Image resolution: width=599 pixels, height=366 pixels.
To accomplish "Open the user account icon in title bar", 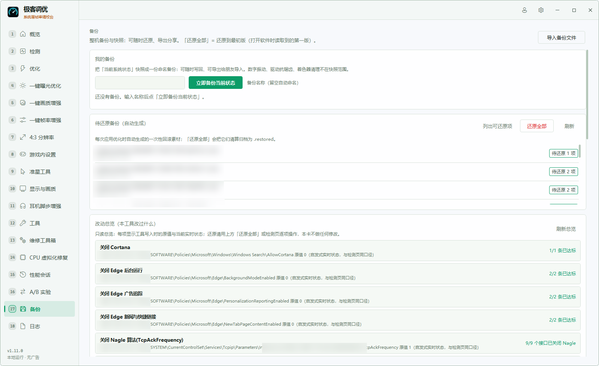I will 524,10.
